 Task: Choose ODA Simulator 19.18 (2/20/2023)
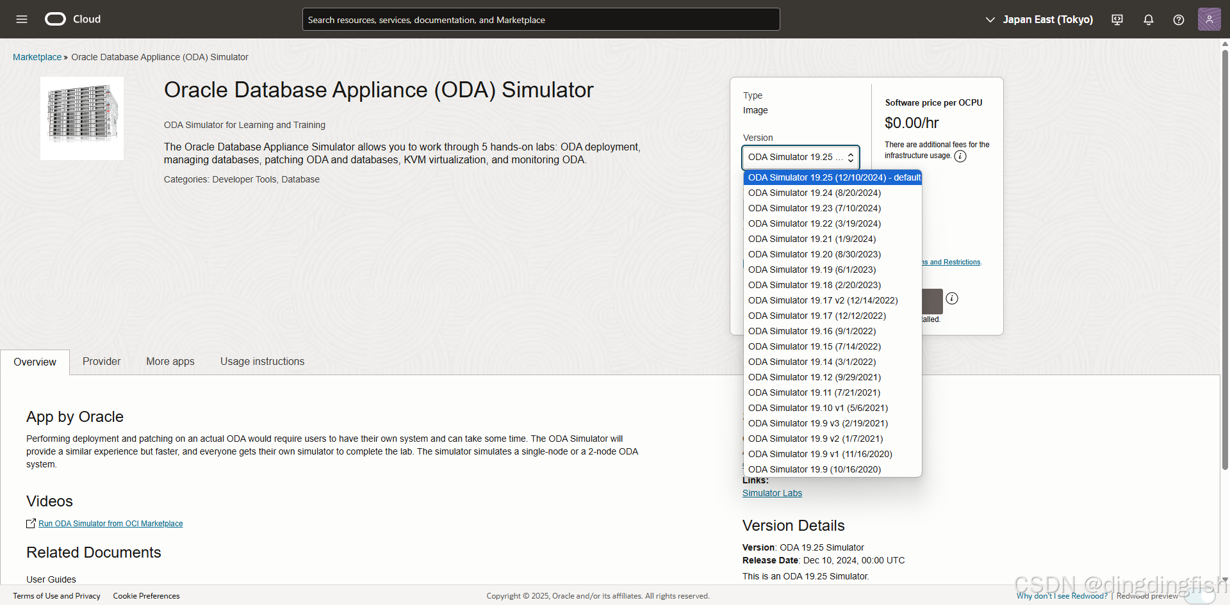(833, 285)
